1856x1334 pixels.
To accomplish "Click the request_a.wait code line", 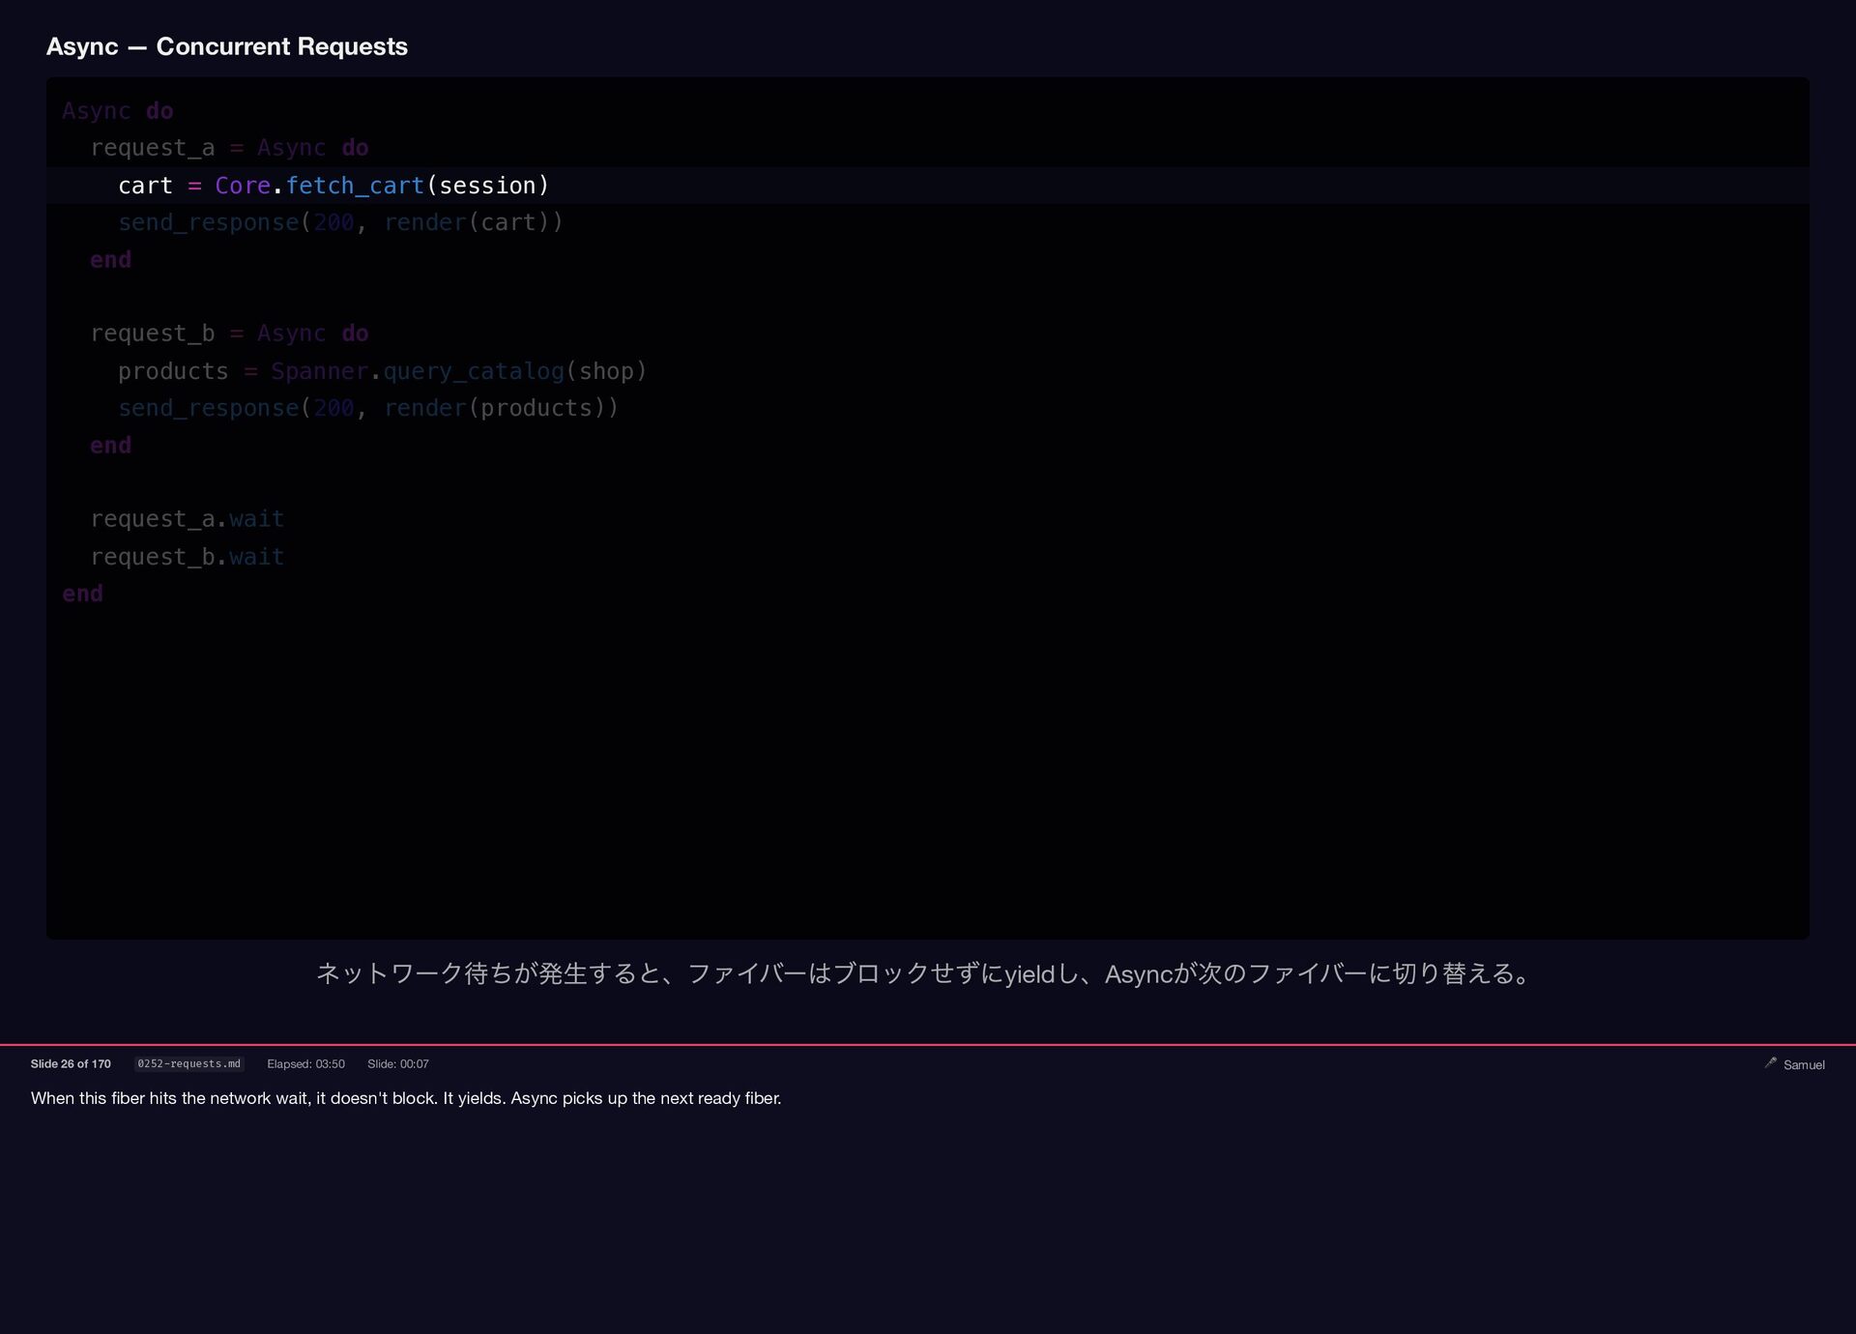I will [187, 519].
